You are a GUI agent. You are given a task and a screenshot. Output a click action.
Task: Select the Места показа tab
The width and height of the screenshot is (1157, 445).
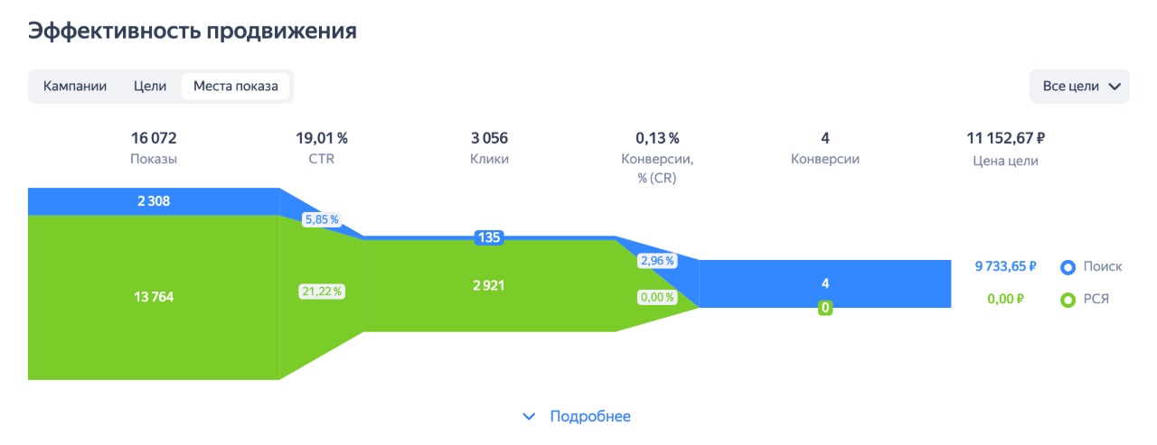[236, 87]
